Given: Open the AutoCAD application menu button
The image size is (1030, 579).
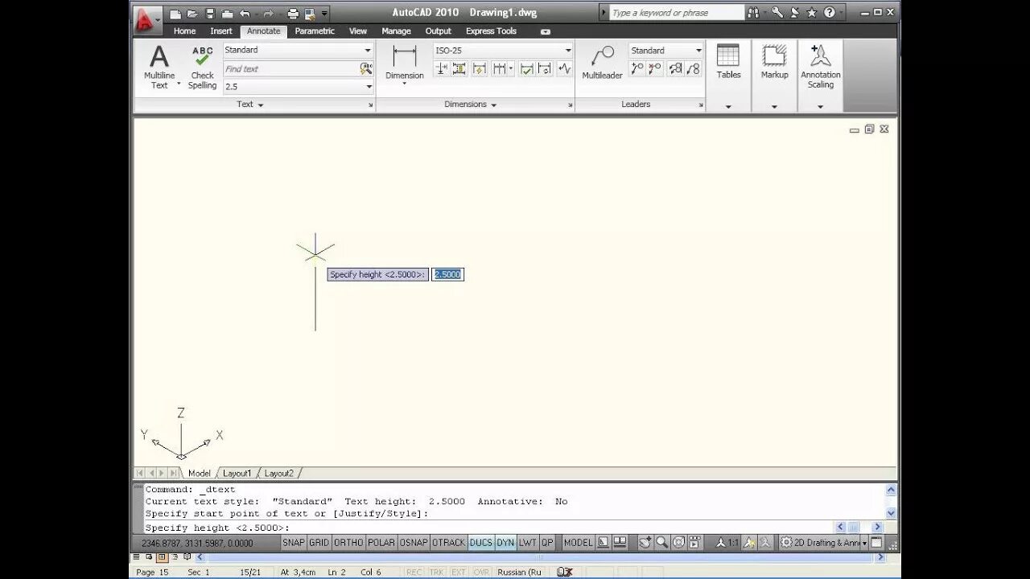Looking at the screenshot, I should [x=146, y=19].
